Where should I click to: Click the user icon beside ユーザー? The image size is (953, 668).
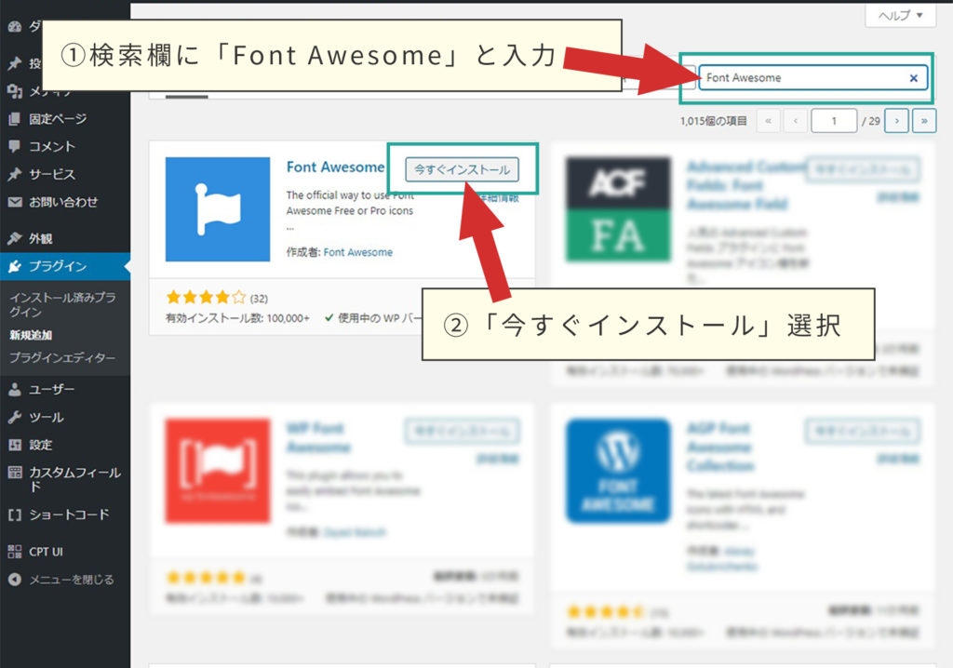(x=15, y=389)
